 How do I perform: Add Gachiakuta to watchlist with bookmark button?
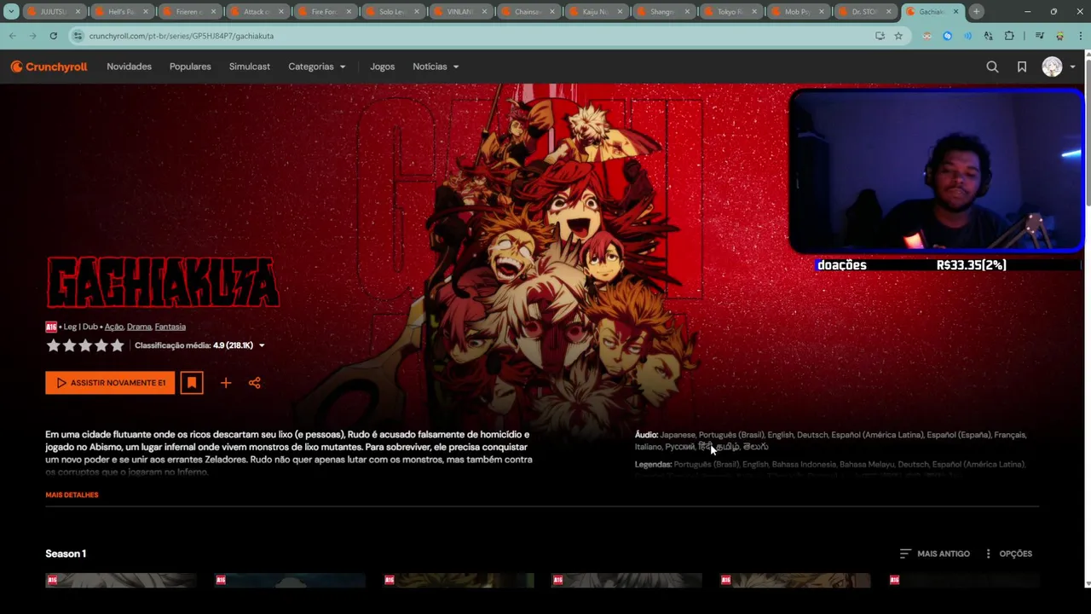(x=192, y=383)
